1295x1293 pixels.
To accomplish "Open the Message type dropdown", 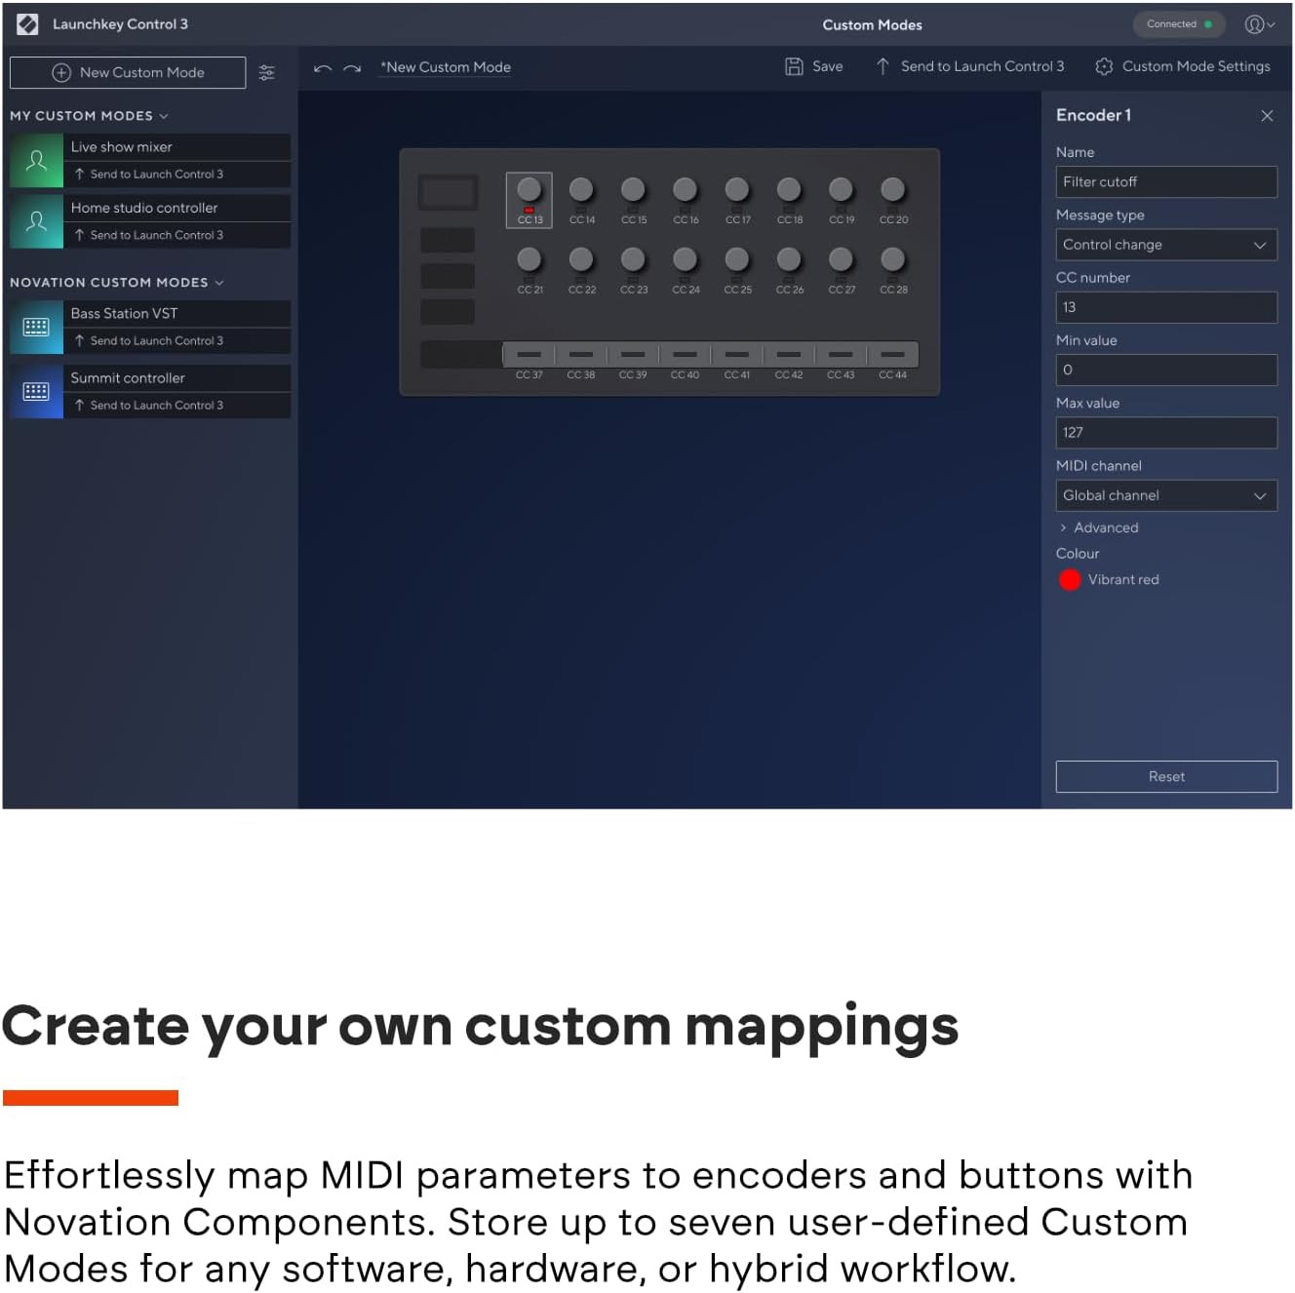I will (1166, 245).
